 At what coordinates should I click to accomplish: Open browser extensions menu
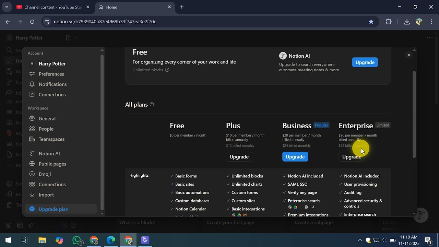389,22
